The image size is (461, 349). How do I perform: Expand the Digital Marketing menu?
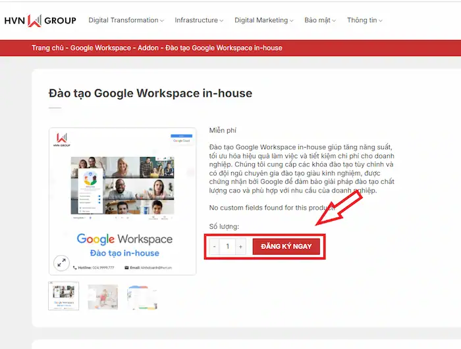point(264,20)
